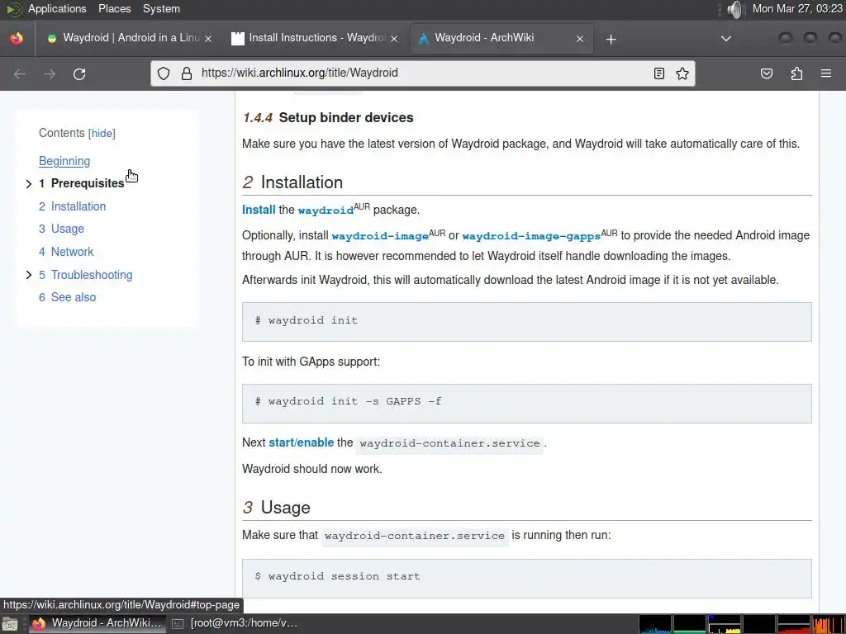Close the Install Instructions tab

point(394,39)
